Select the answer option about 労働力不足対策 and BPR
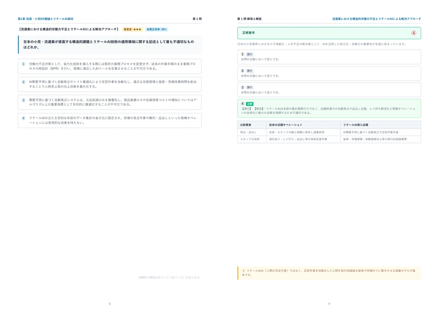This screenshot has height=310, width=439. (x=110, y=66)
